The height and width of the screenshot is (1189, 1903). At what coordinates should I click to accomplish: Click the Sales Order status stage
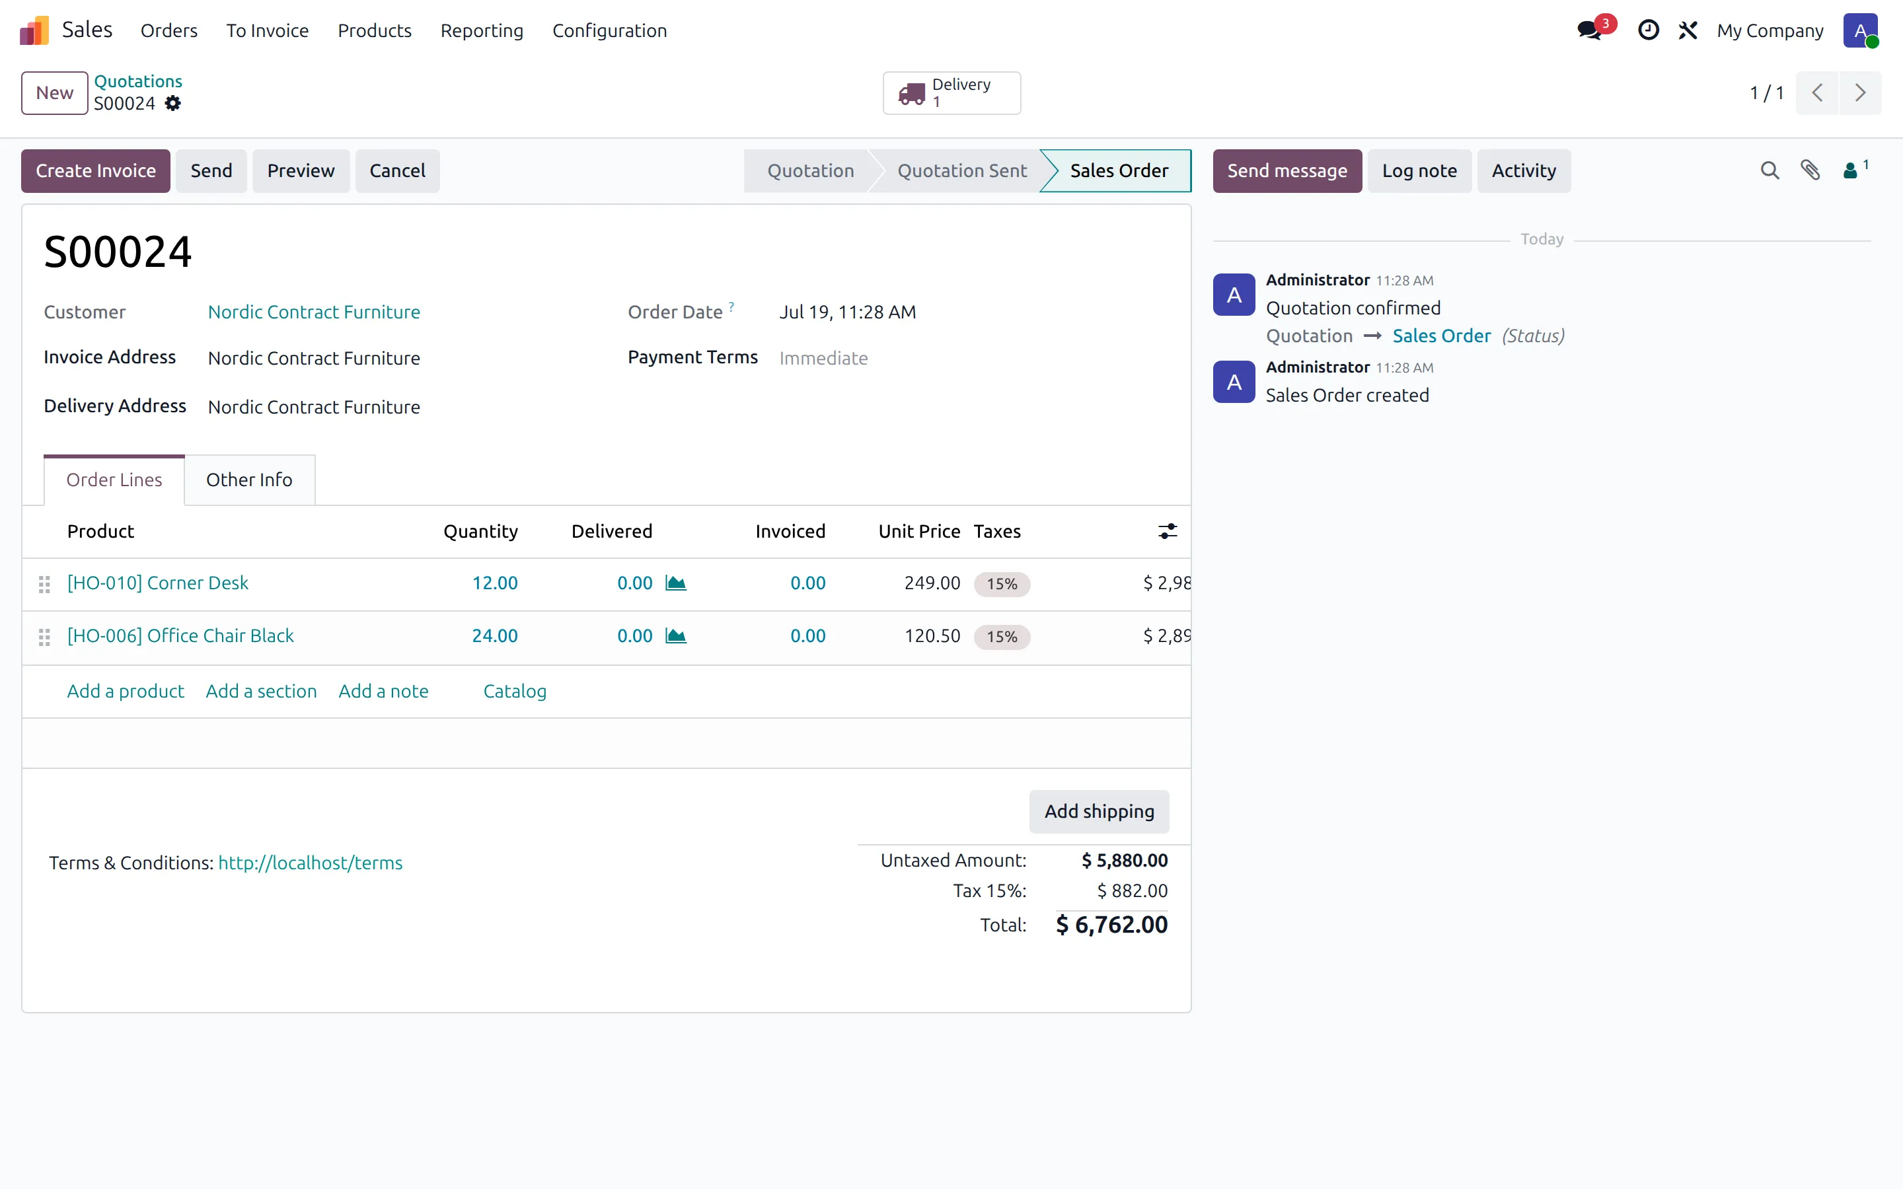click(x=1118, y=170)
